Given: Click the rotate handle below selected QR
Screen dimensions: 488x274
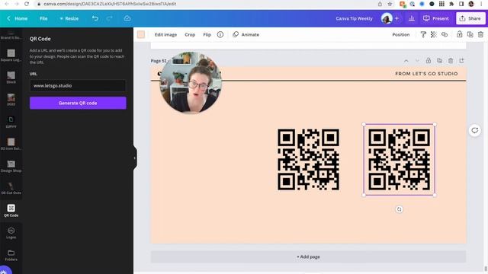Looking at the screenshot, I should (x=400, y=209).
